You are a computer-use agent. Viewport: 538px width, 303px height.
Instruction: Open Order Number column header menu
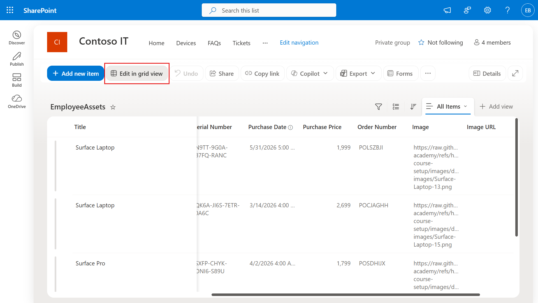pyautogui.click(x=377, y=127)
